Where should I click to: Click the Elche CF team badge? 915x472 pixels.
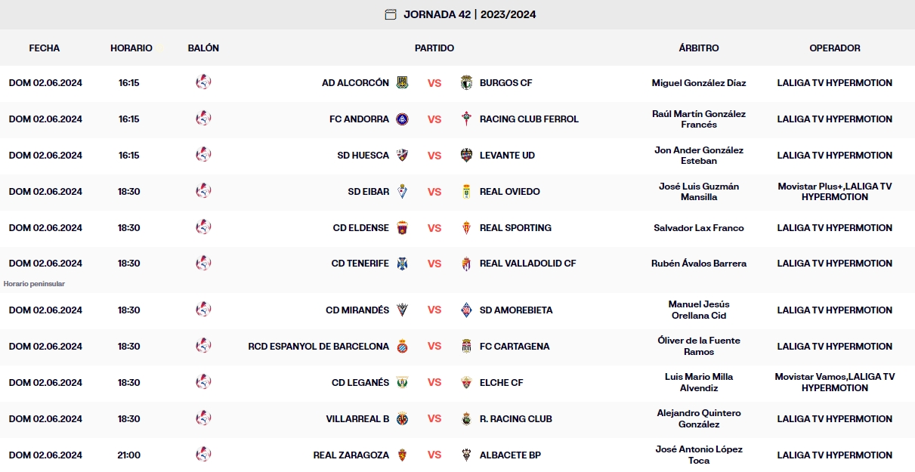[466, 383]
